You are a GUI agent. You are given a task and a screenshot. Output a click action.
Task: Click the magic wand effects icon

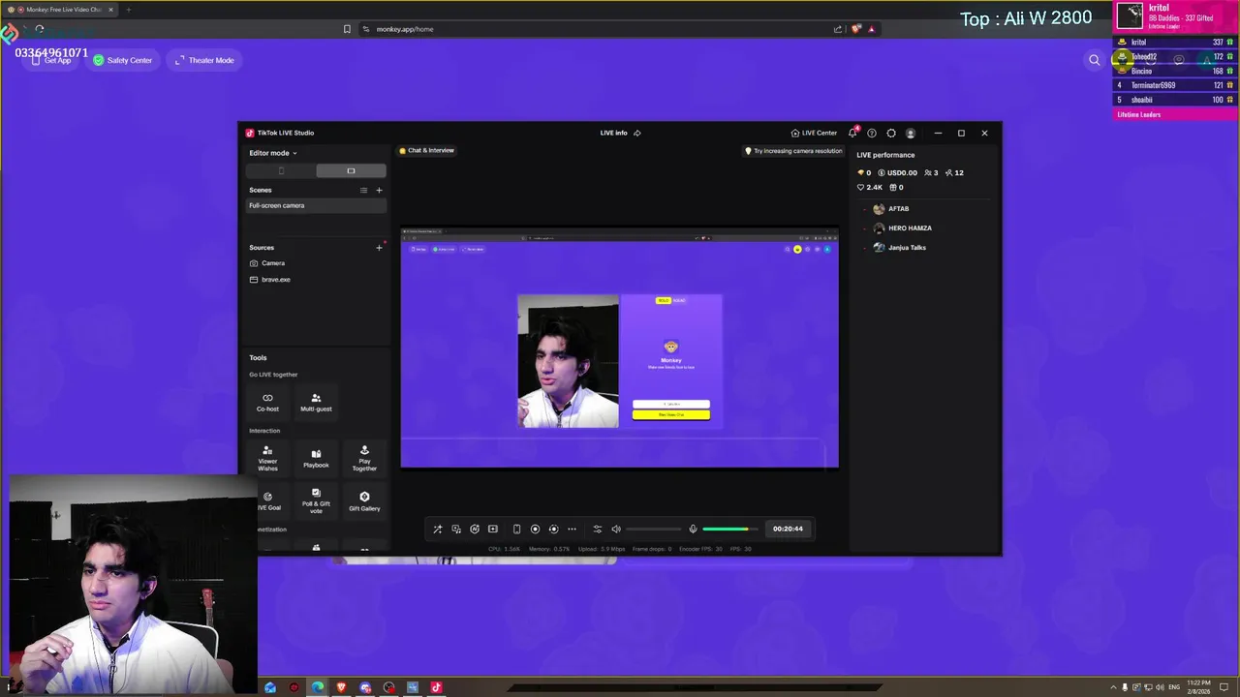coord(438,529)
